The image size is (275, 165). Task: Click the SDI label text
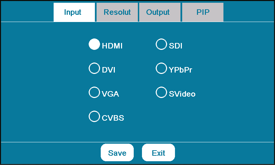[176, 46]
